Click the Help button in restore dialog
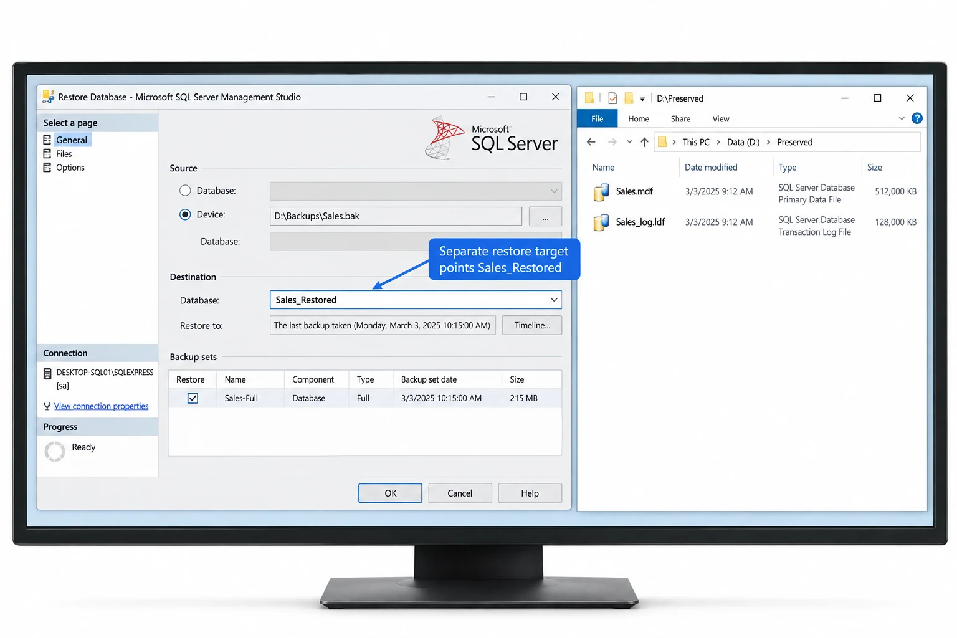Viewport: 957px width, 638px height. click(530, 493)
